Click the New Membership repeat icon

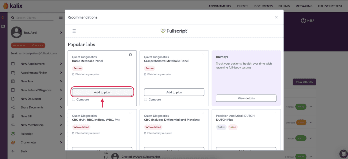[x=13, y=125]
